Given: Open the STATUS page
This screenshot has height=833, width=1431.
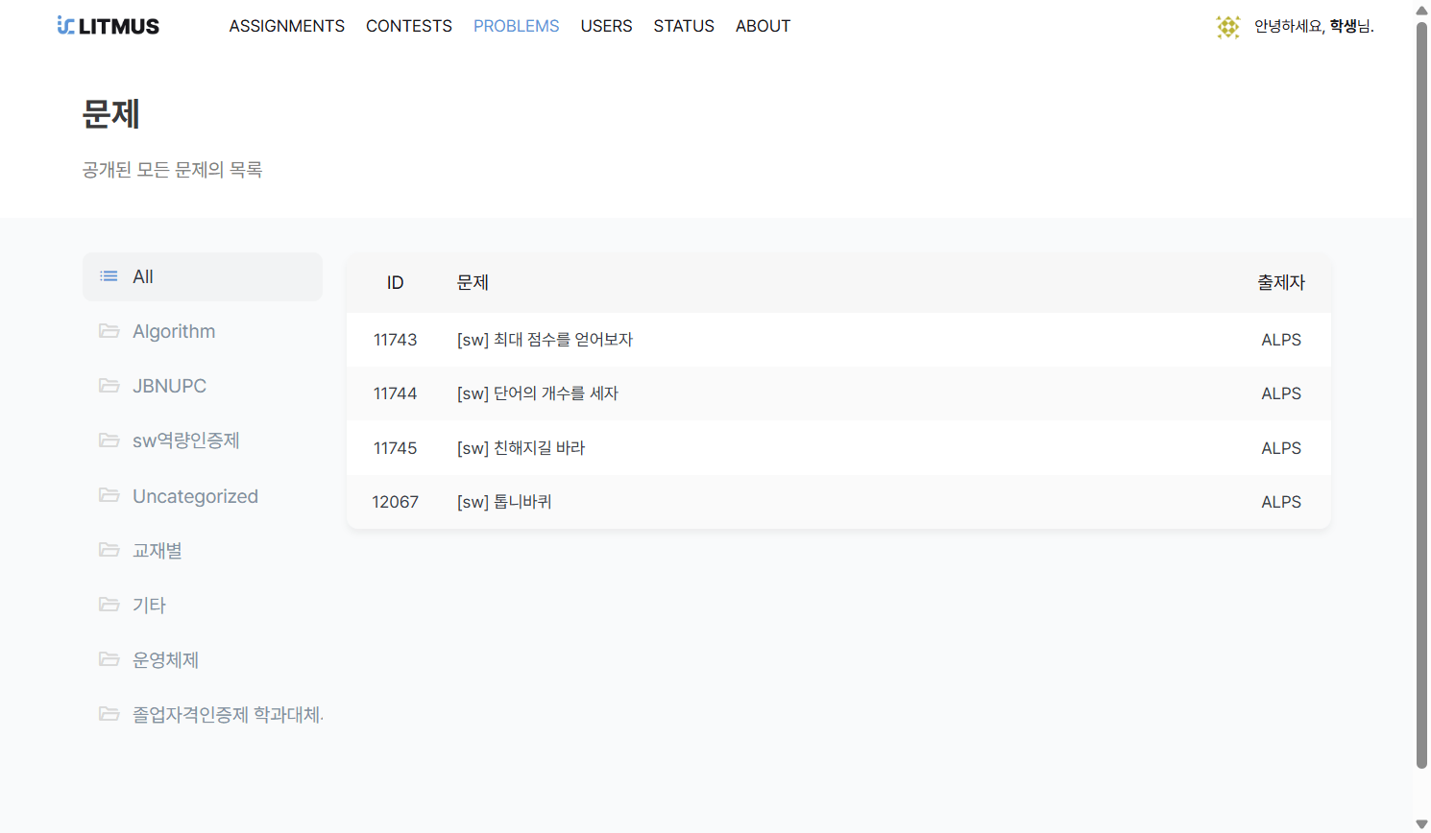Looking at the screenshot, I should [683, 26].
